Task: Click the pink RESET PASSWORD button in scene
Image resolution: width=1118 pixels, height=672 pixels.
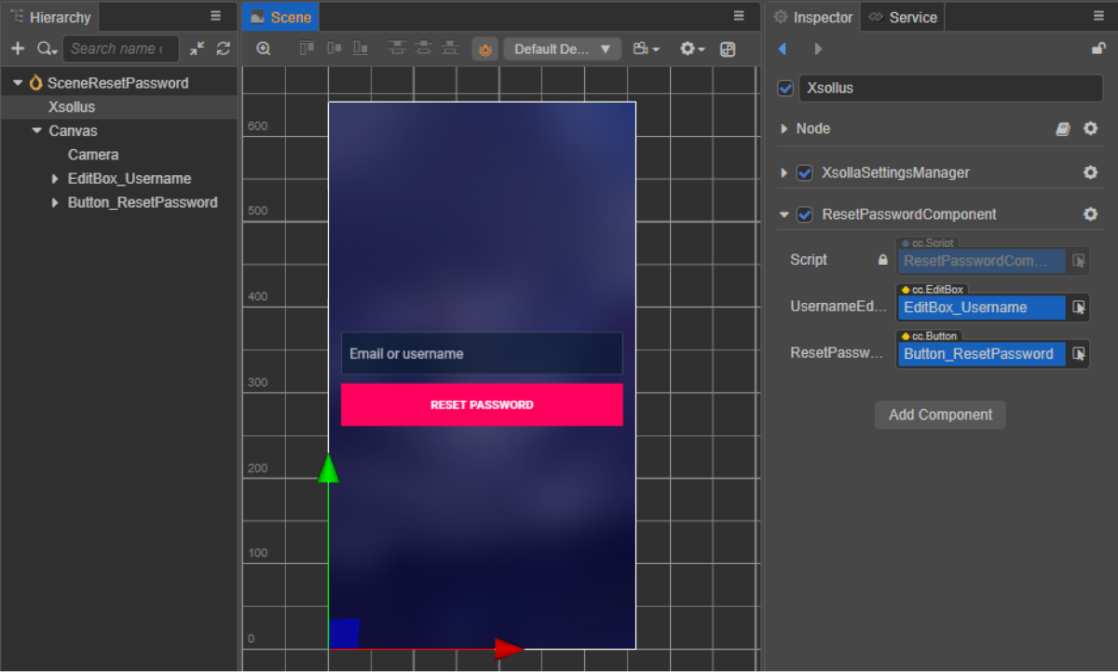Action: pos(482,405)
